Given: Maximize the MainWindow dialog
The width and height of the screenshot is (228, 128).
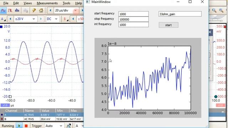Looking at the screenshot, I should click(190, 2).
